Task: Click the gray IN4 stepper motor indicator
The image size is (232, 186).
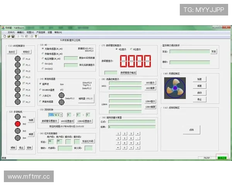Action: (x=17, y=138)
